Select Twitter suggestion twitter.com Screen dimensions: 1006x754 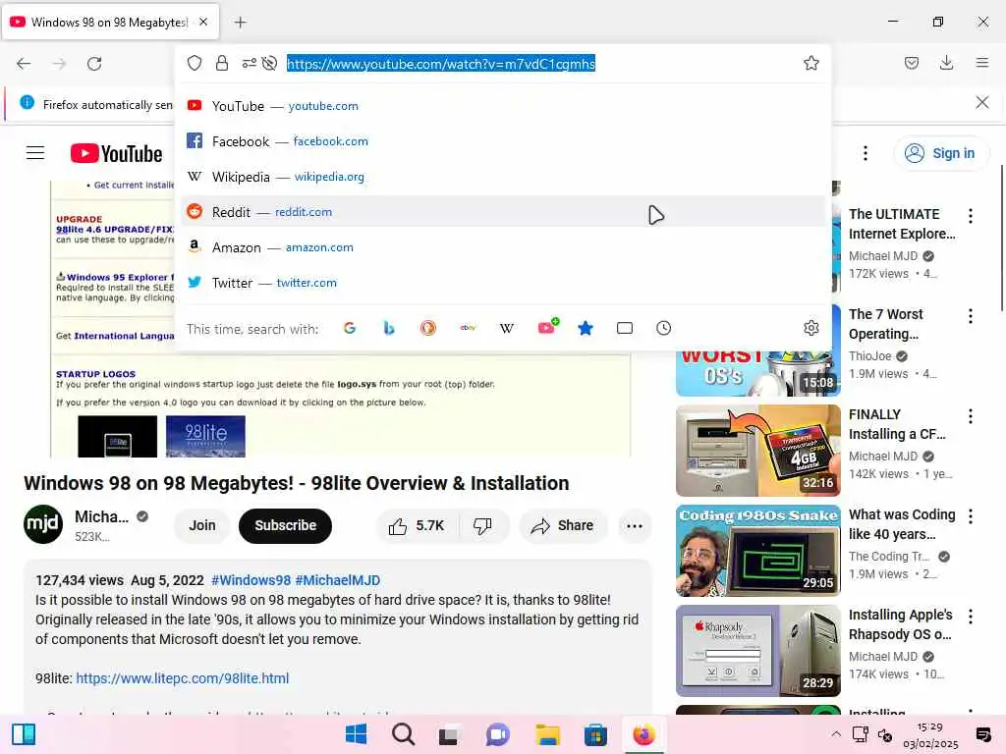(x=503, y=282)
